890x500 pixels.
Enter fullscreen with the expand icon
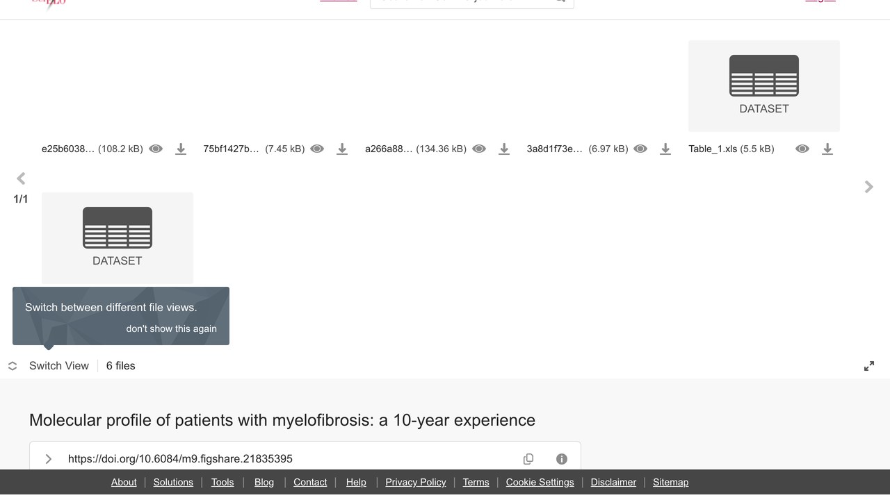pyautogui.click(x=869, y=366)
